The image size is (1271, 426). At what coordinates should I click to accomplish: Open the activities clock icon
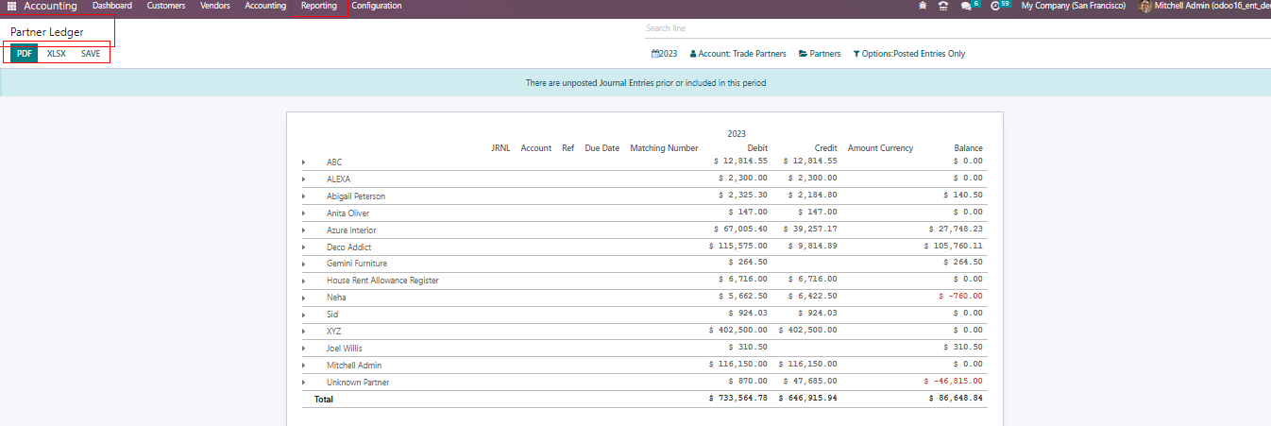click(994, 6)
